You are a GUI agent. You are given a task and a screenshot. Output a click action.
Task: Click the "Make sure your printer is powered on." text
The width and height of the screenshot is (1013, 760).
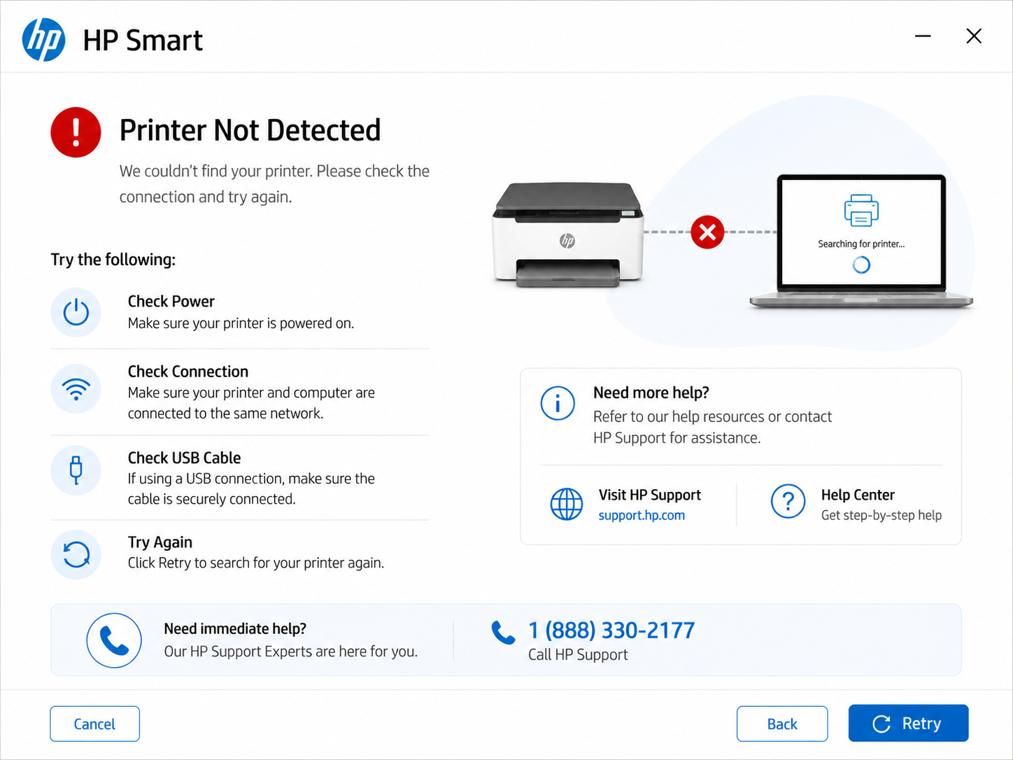(x=241, y=323)
